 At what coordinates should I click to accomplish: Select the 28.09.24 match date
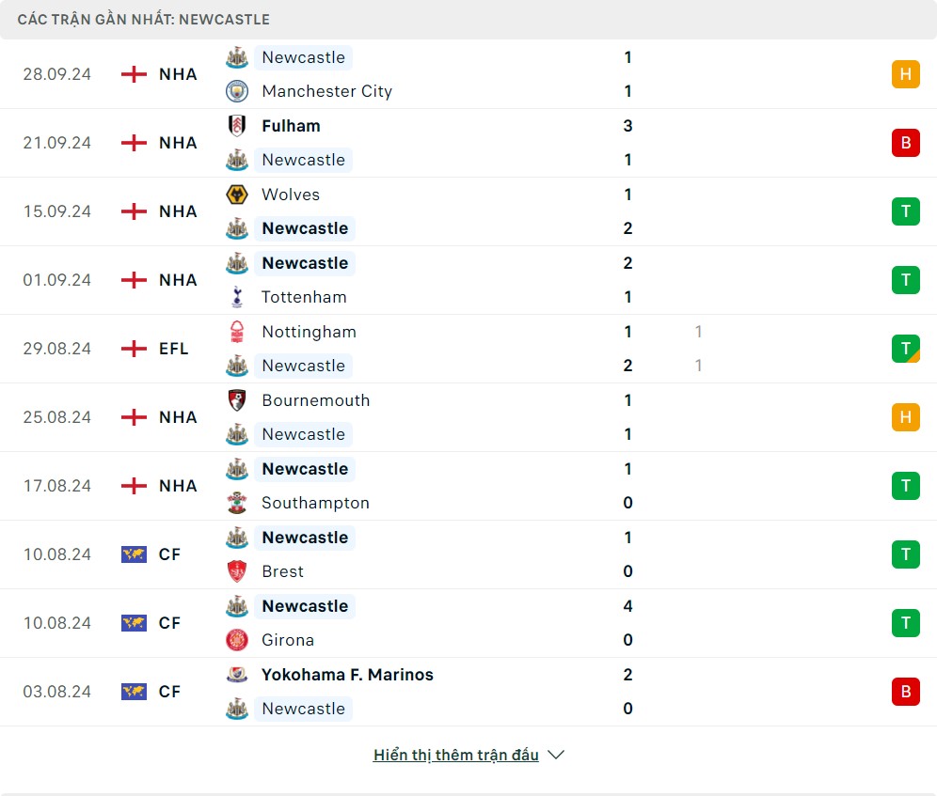57,74
